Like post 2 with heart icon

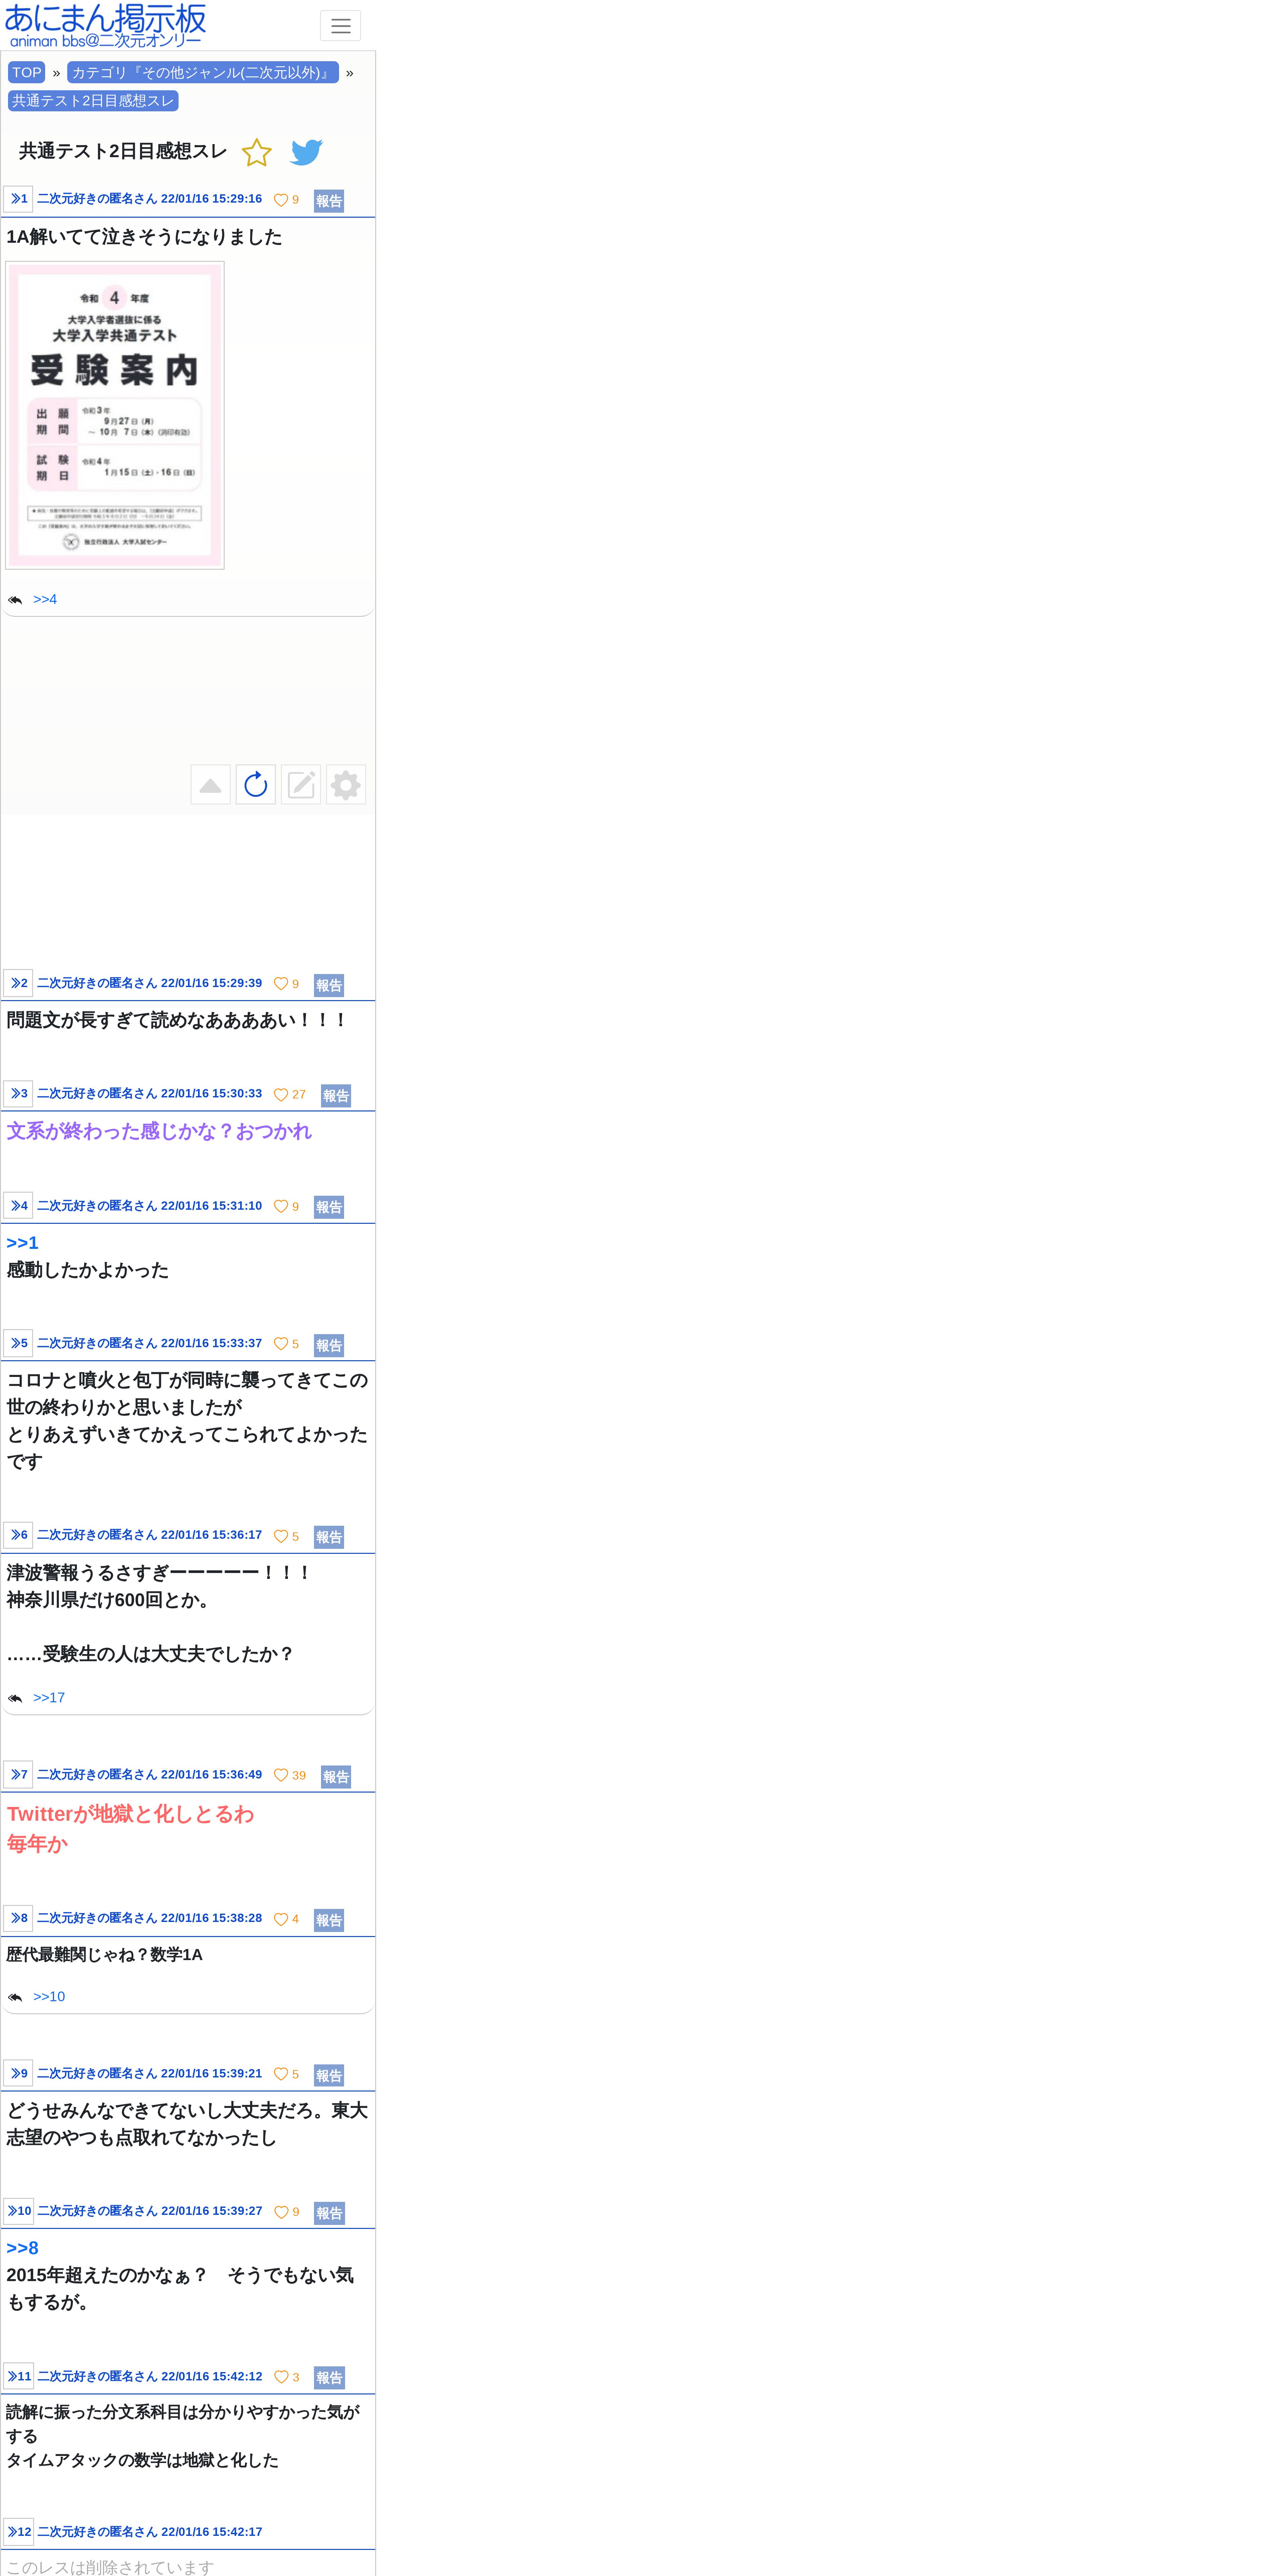click(x=281, y=984)
